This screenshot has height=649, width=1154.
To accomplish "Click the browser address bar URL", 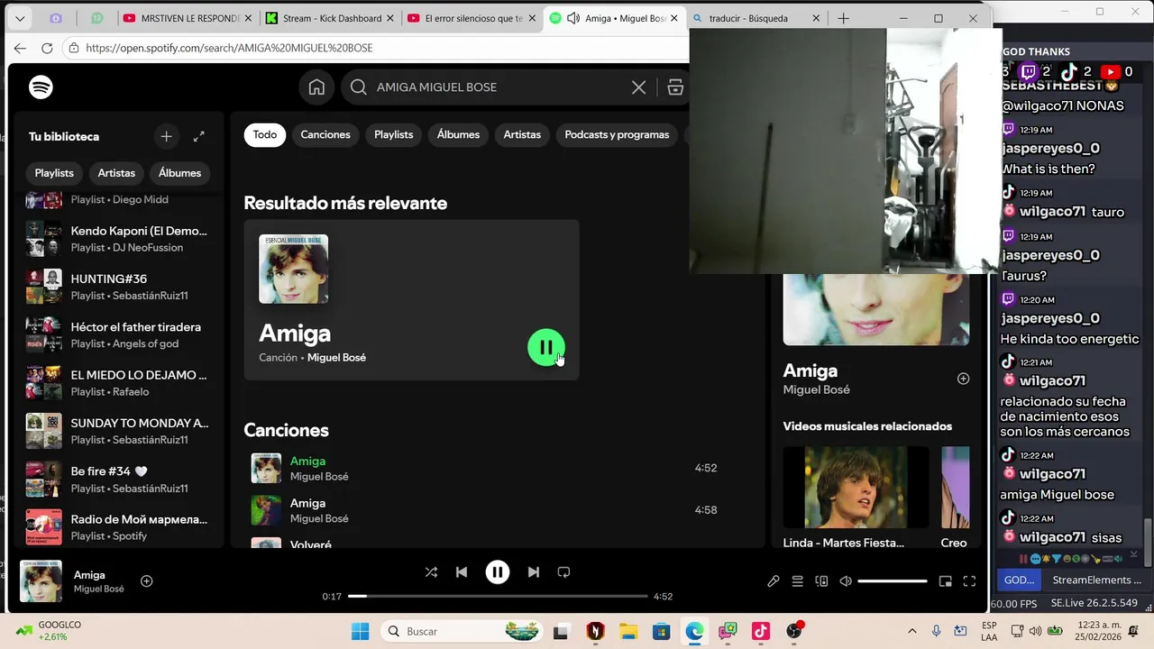I will 229,48.
